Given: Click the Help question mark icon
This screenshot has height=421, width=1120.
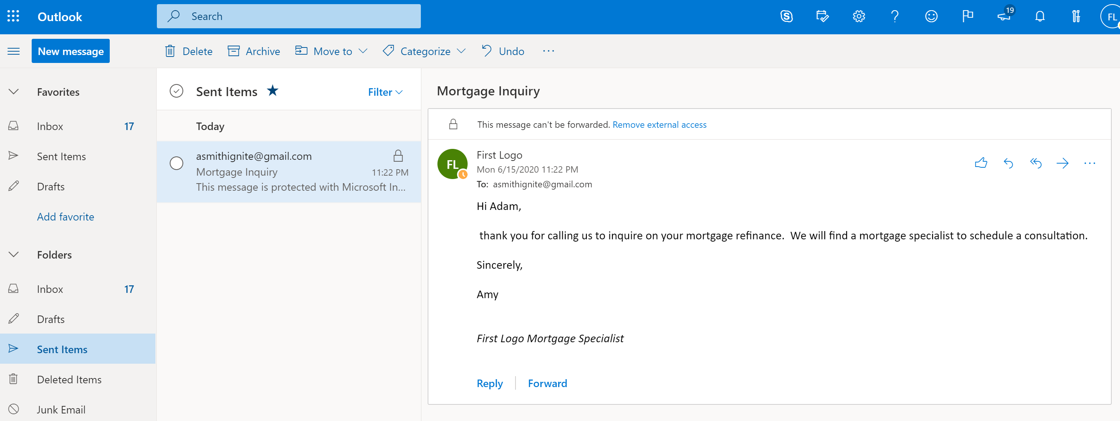Looking at the screenshot, I should coord(894,16).
